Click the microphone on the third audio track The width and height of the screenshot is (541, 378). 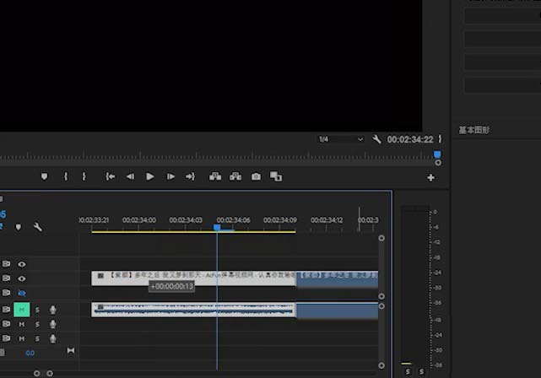pos(53,338)
